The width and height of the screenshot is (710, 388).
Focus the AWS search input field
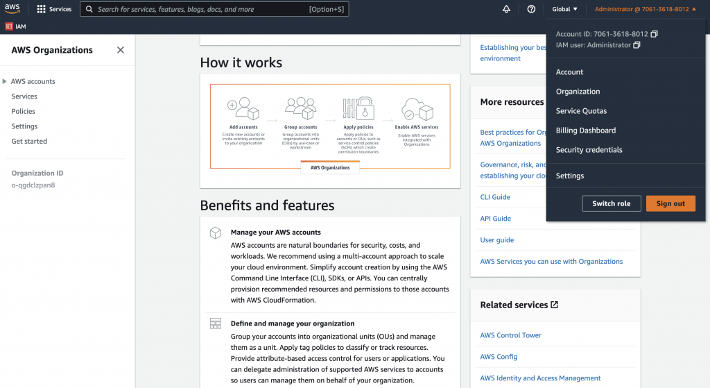214,9
